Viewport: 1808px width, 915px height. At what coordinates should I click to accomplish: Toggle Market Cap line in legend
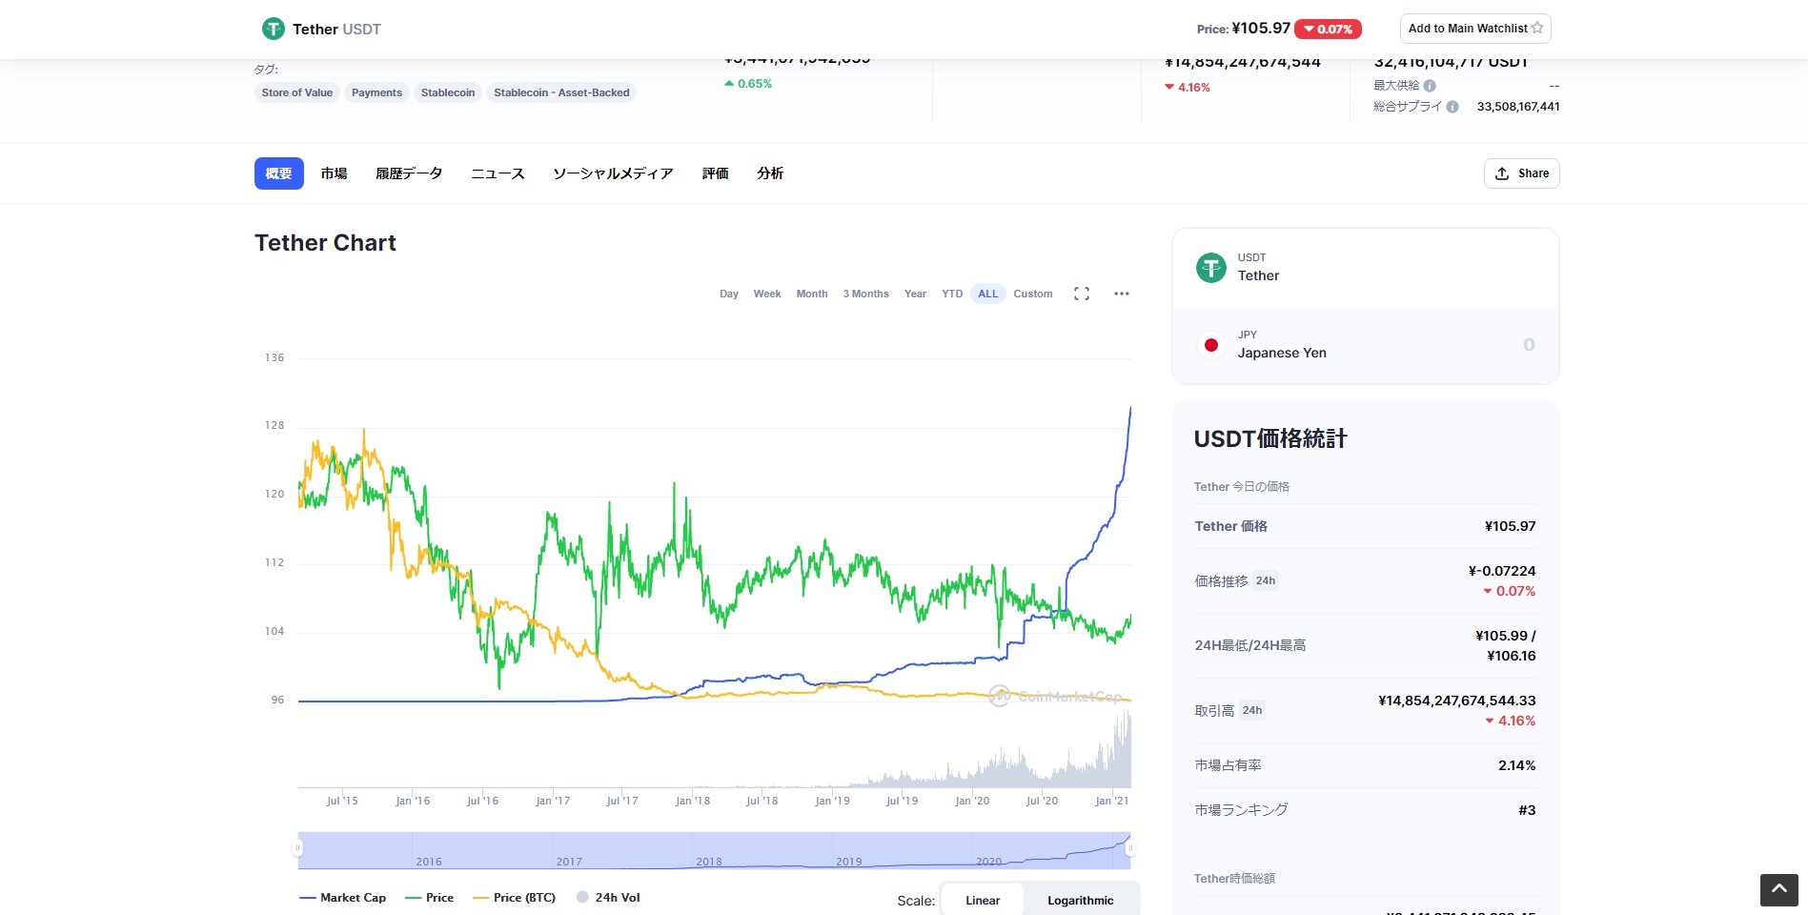click(343, 898)
